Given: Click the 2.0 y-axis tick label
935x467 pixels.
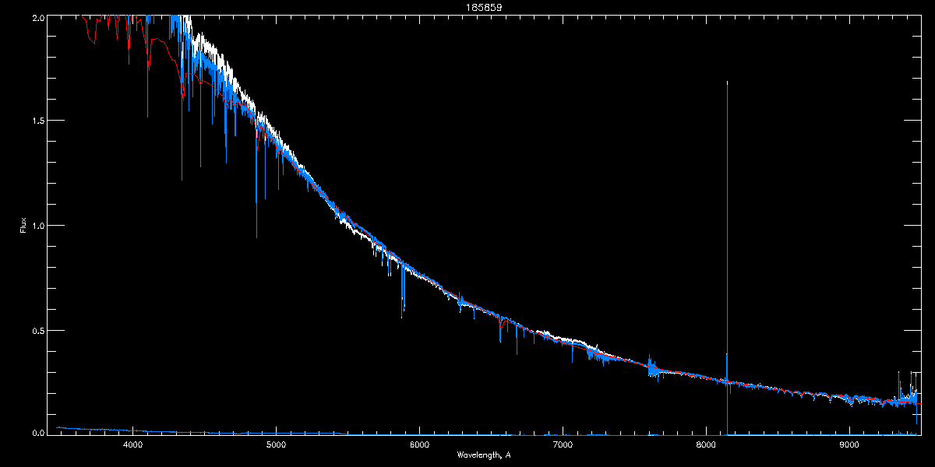Looking at the screenshot, I should tap(37, 17).
